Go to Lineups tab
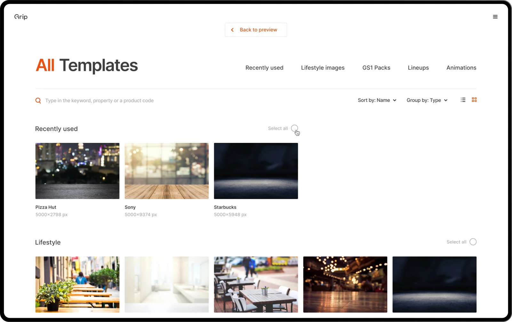This screenshot has height=322, width=512. click(x=418, y=68)
